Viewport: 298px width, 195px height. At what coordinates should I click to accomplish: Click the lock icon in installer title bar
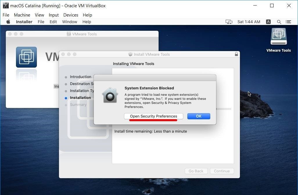point(236,54)
